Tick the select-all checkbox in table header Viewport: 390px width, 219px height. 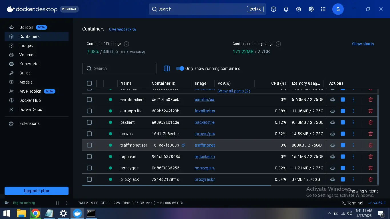click(89, 83)
